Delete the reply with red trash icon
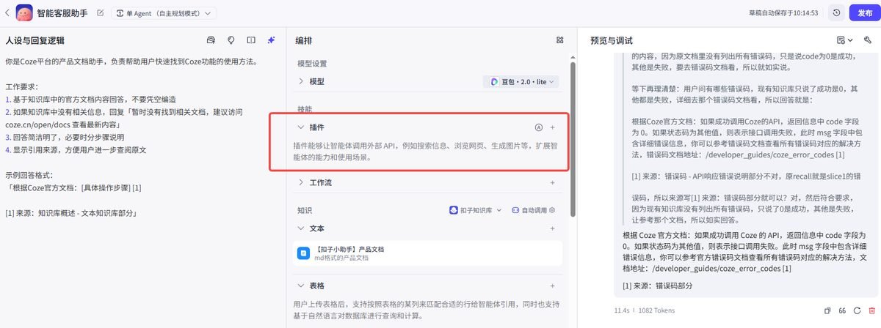Image resolution: width=881 pixels, height=328 pixels. click(871, 311)
